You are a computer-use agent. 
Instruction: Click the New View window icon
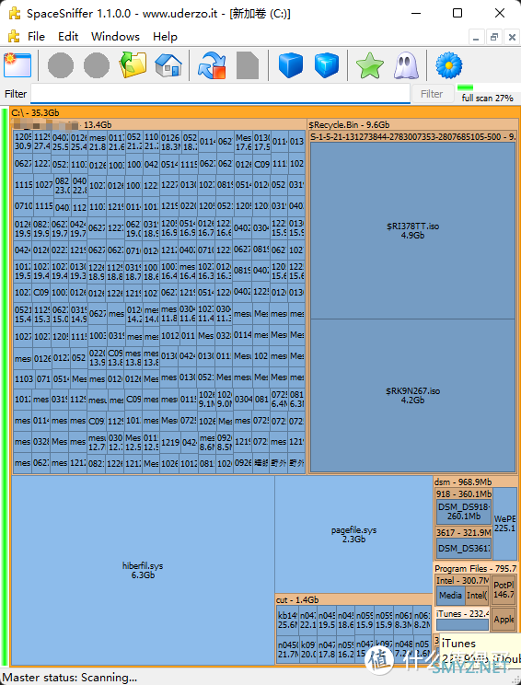coord(17,65)
